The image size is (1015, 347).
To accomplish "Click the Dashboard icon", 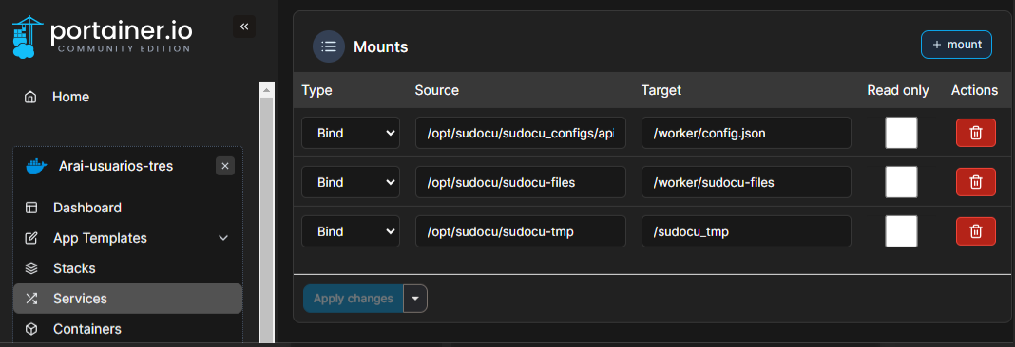I will [31, 208].
